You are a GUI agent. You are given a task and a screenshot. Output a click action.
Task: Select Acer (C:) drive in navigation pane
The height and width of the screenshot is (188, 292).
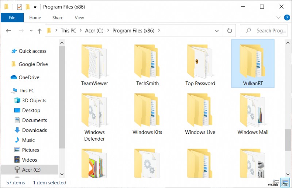(30, 169)
